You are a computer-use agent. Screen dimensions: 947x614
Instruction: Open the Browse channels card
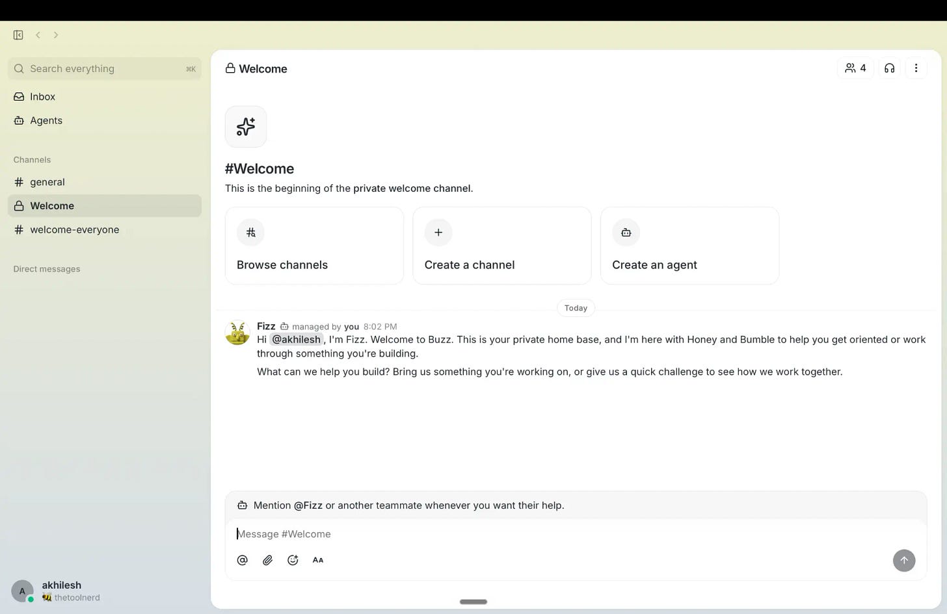(314, 246)
